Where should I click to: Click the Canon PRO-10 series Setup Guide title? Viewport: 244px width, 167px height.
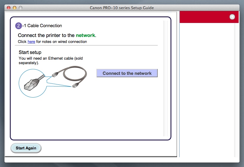122,8
